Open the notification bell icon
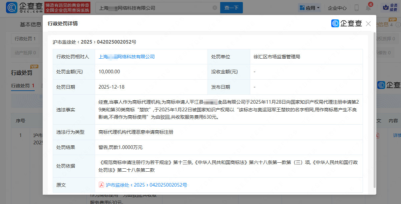Screen dimensions: 401x204 point(368,8)
